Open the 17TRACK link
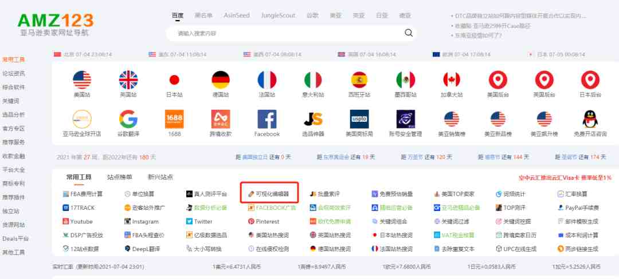 pos(79,208)
